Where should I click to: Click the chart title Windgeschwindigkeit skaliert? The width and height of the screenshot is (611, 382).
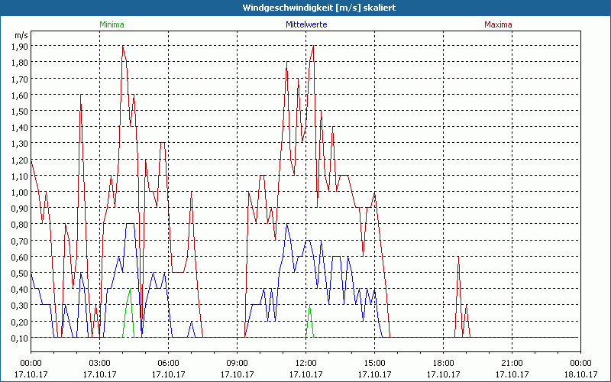point(305,7)
